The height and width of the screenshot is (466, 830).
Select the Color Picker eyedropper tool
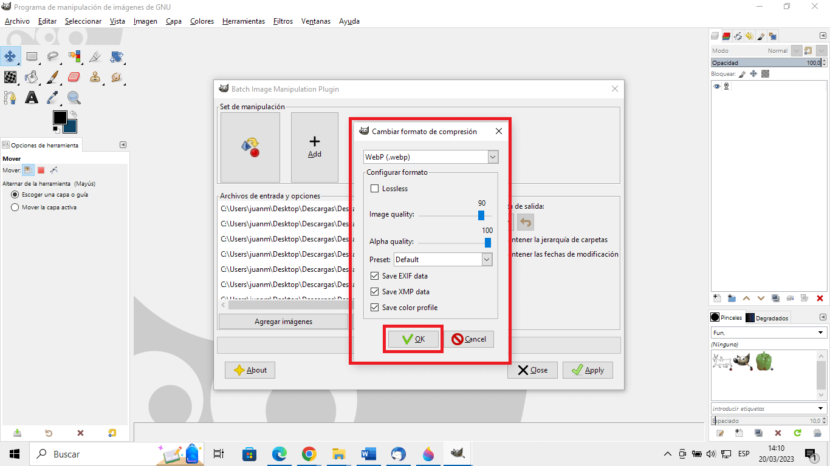tap(53, 97)
